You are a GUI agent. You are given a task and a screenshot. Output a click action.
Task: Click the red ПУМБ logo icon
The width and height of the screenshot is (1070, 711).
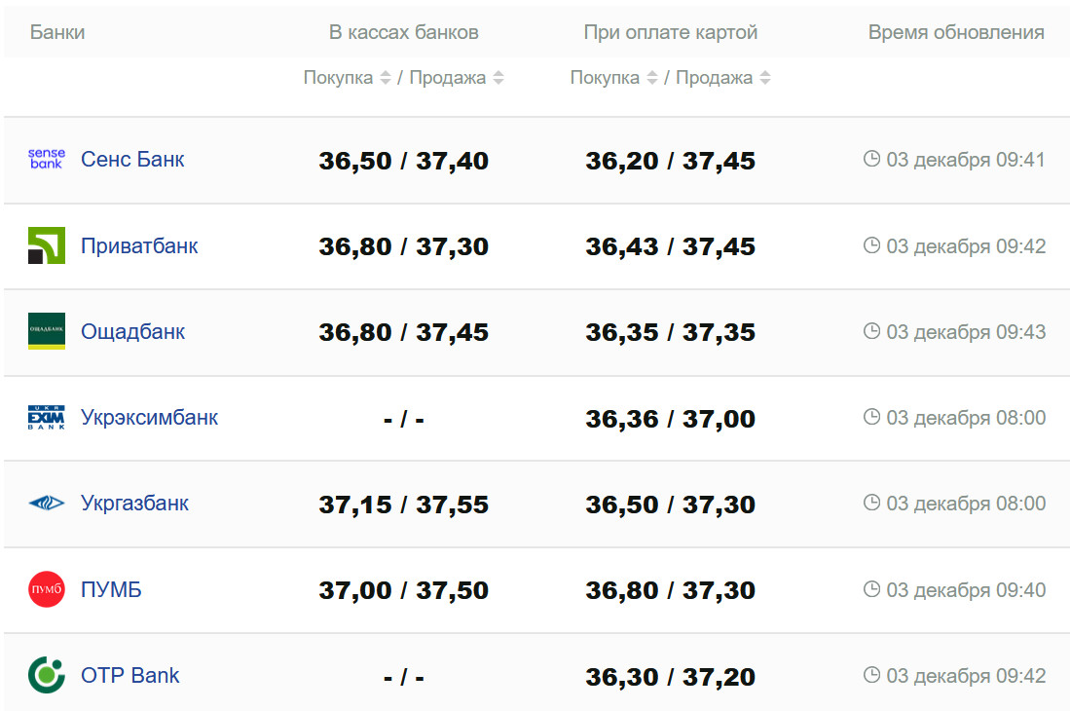coord(47,589)
